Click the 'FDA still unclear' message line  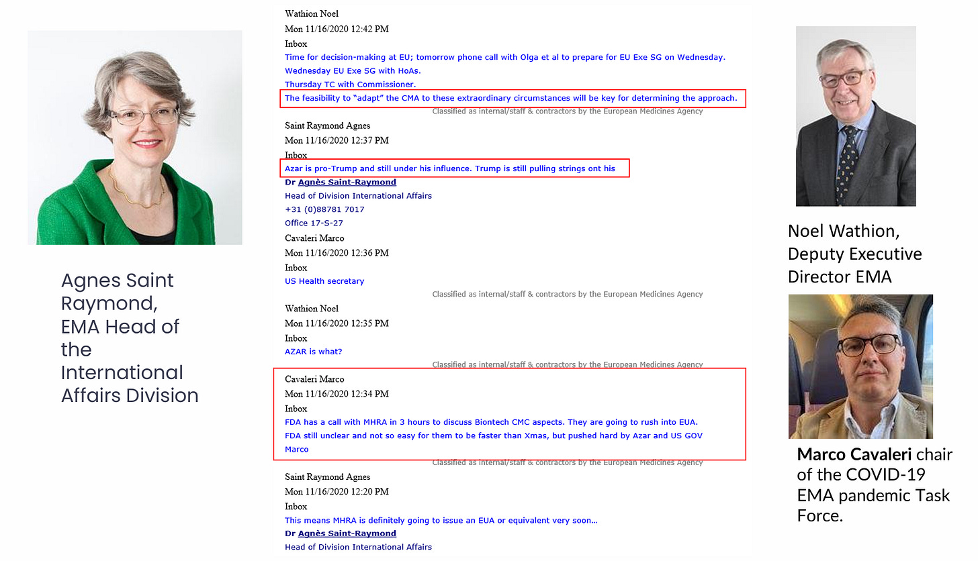(494, 436)
